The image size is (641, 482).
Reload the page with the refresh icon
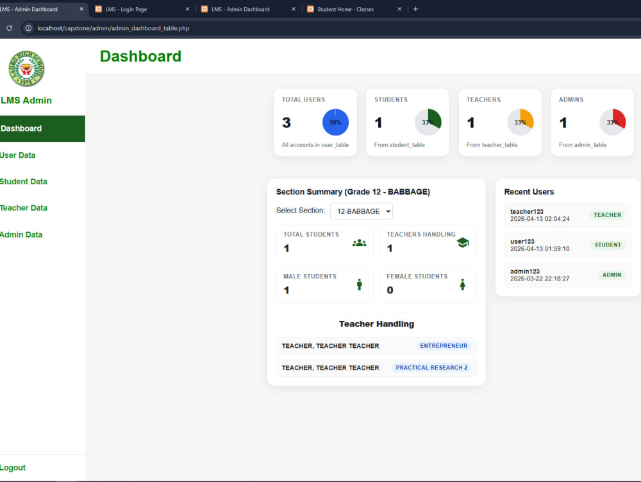pyautogui.click(x=10, y=28)
